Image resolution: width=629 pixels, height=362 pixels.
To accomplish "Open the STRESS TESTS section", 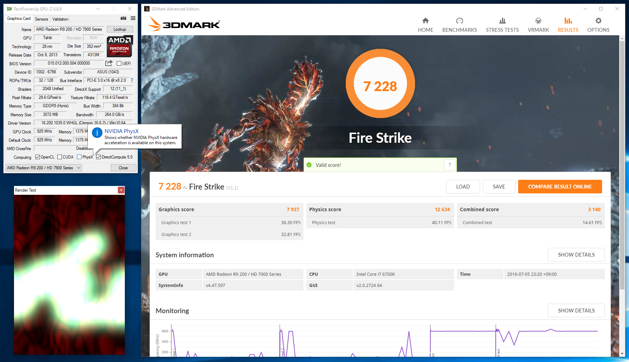I will (502, 25).
